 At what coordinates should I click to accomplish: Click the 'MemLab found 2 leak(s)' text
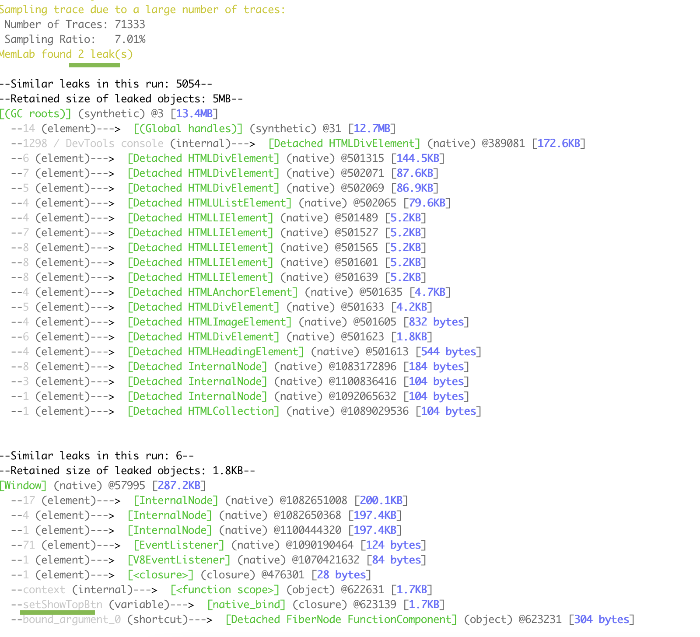point(66,54)
